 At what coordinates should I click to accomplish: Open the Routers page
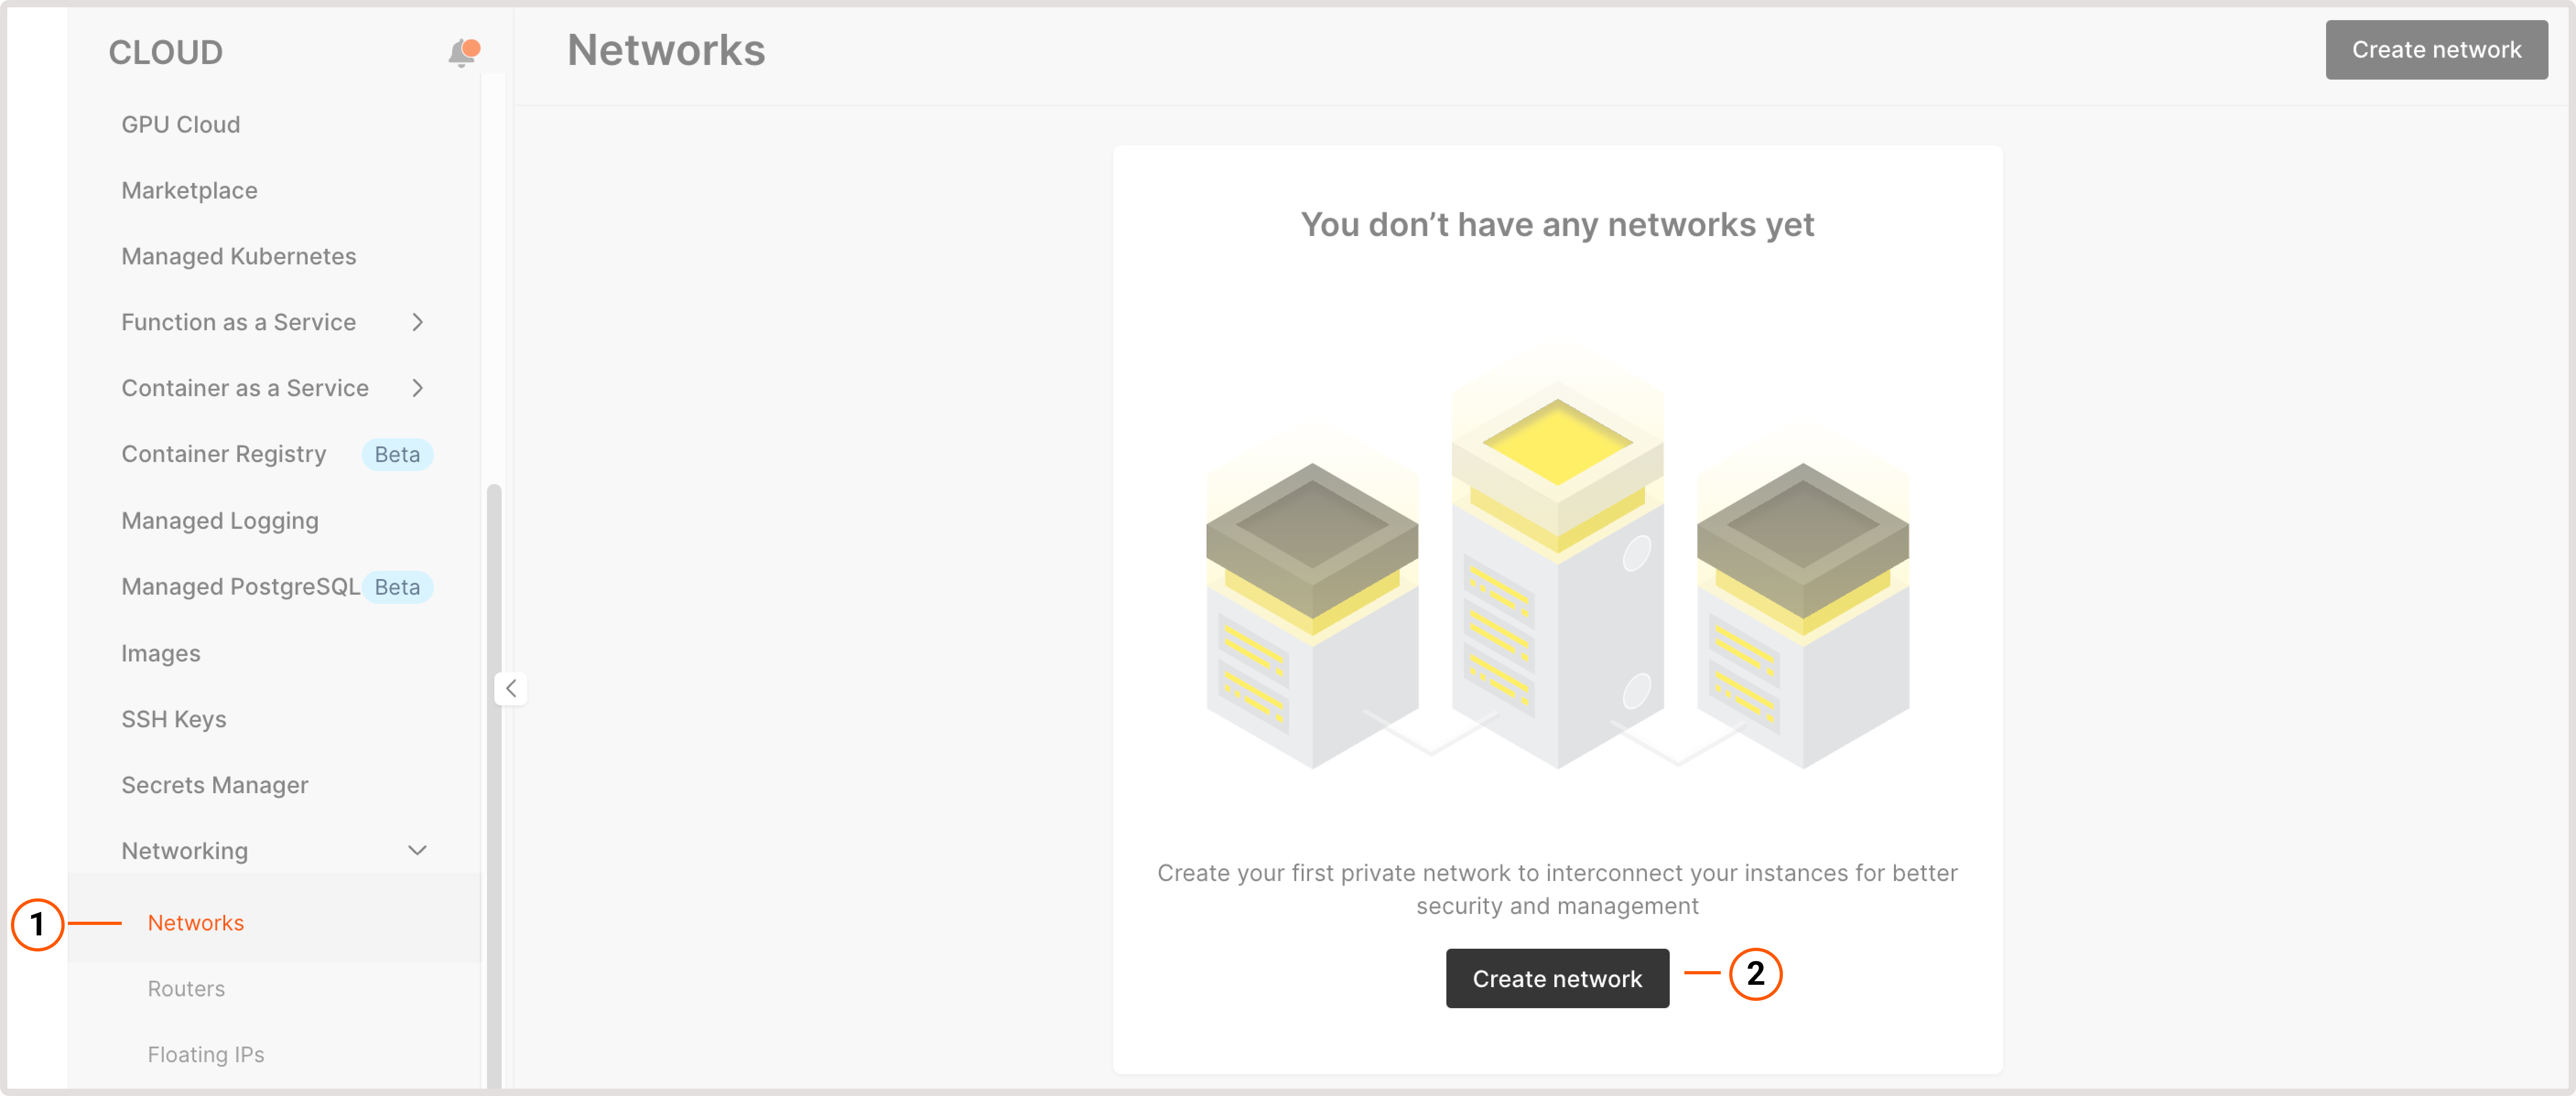tap(186, 988)
